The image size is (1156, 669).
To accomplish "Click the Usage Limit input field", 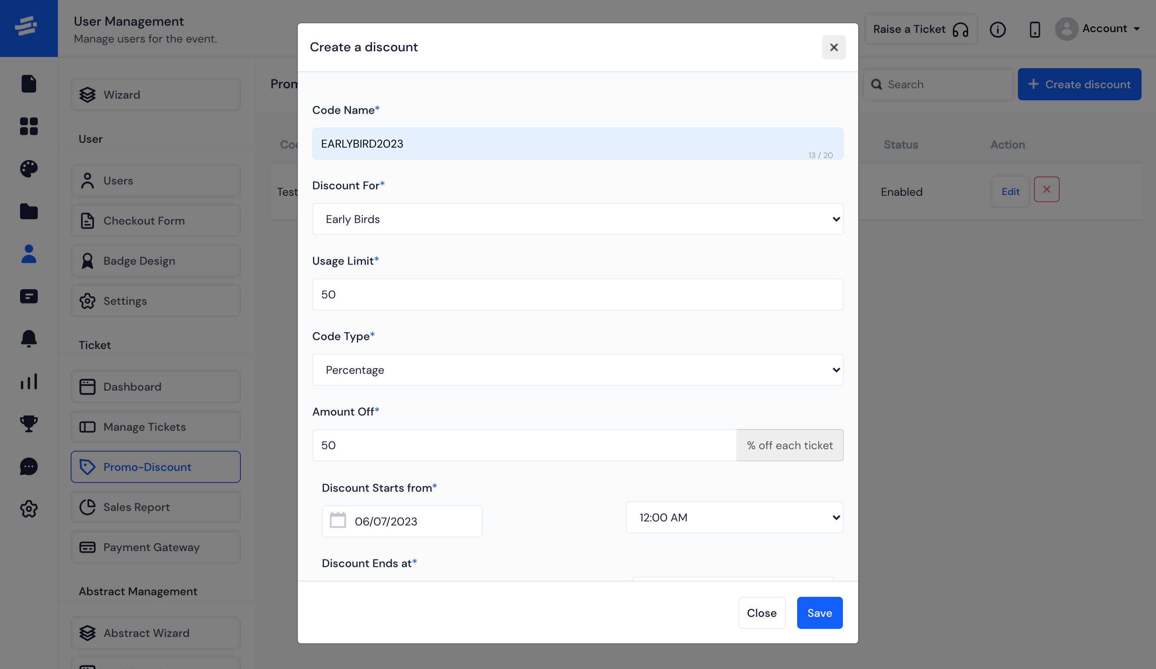I will [578, 294].
